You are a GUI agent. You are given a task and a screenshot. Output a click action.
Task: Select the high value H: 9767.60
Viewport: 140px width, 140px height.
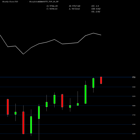point(74,6)
